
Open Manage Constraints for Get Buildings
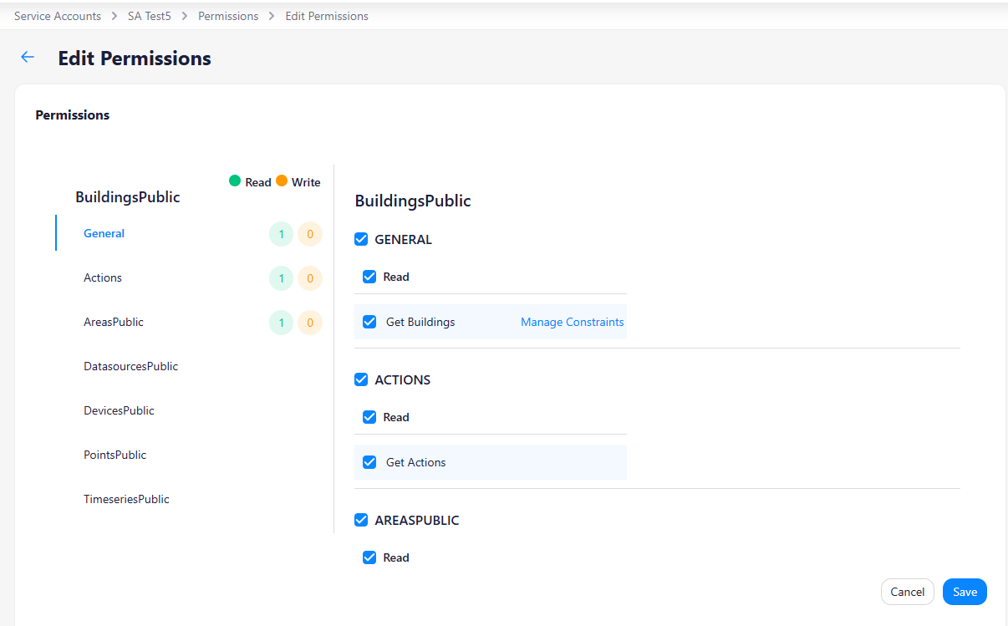click(572, 322)
